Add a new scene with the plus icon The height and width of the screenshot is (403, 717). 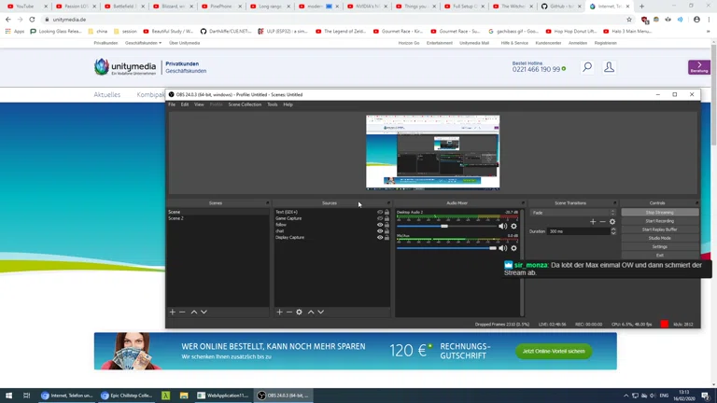tap(173, 313)
